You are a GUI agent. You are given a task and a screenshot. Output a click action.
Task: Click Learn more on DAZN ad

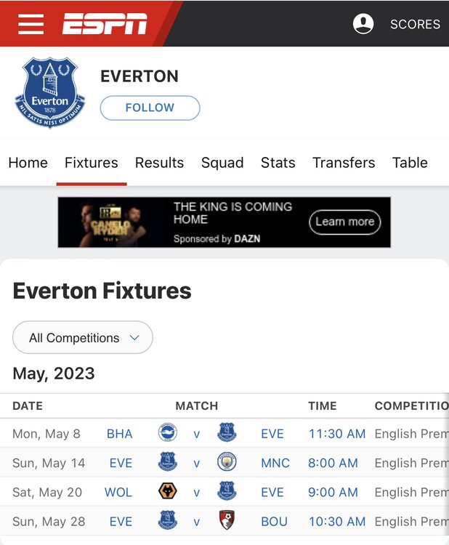[x=344, y=222]
